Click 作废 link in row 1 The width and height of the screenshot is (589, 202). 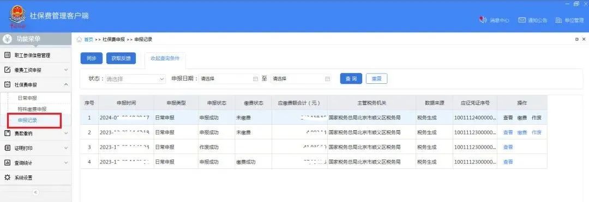pos(537,118)
